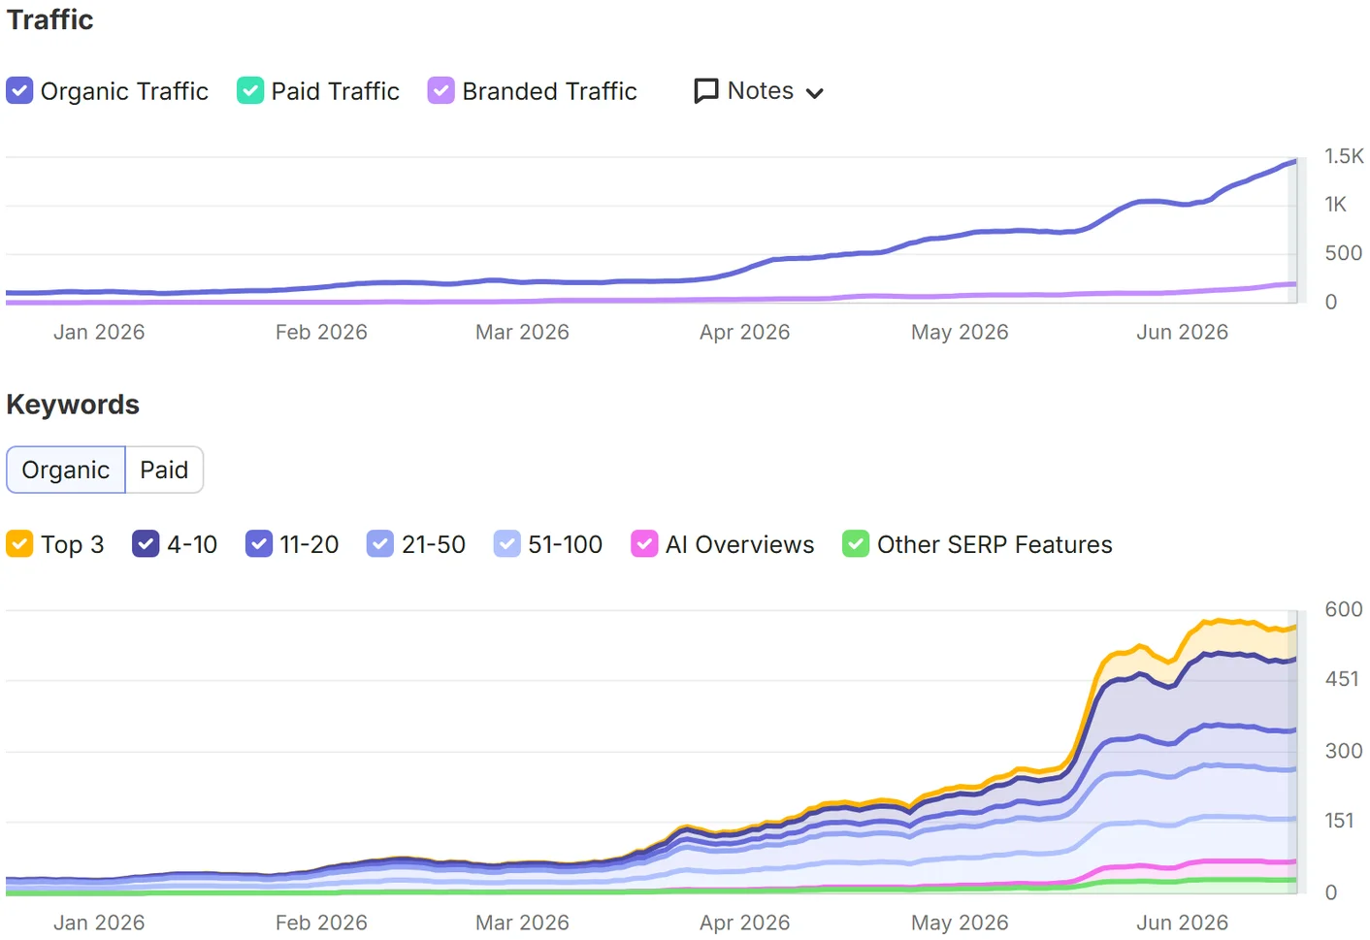Uncheck the Organic Traffic checkbox
This screenshot has width=1370, height=940.
pos(19,91)
